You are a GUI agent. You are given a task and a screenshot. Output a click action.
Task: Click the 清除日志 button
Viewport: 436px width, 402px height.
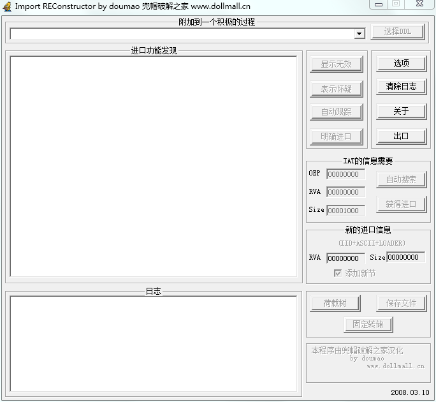[401, 87]
